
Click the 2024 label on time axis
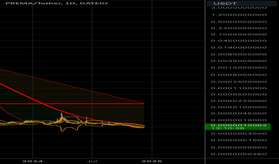pyautogui.click(x=33, y=161)
